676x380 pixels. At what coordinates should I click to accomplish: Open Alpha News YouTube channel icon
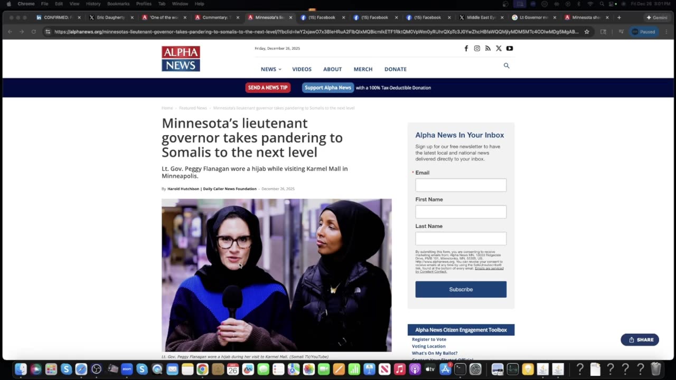tap(510, 49)
